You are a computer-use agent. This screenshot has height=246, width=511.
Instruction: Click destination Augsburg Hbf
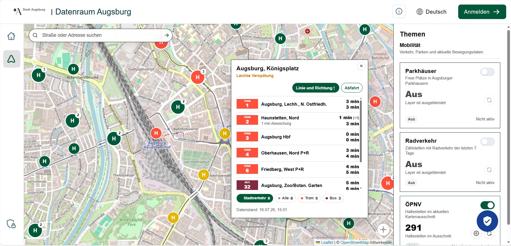(276, 137)
